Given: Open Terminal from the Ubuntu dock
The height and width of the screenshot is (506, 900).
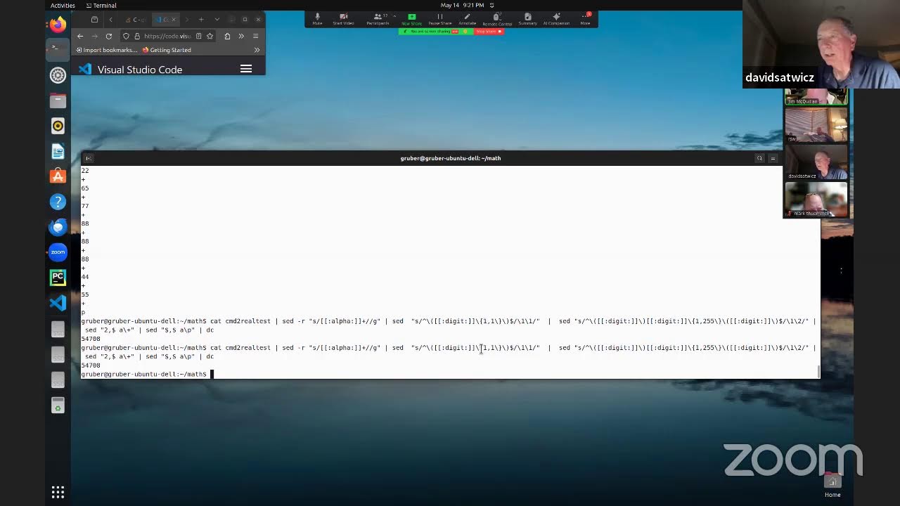Looking at the screenshot, I should [x=58, y=49].
